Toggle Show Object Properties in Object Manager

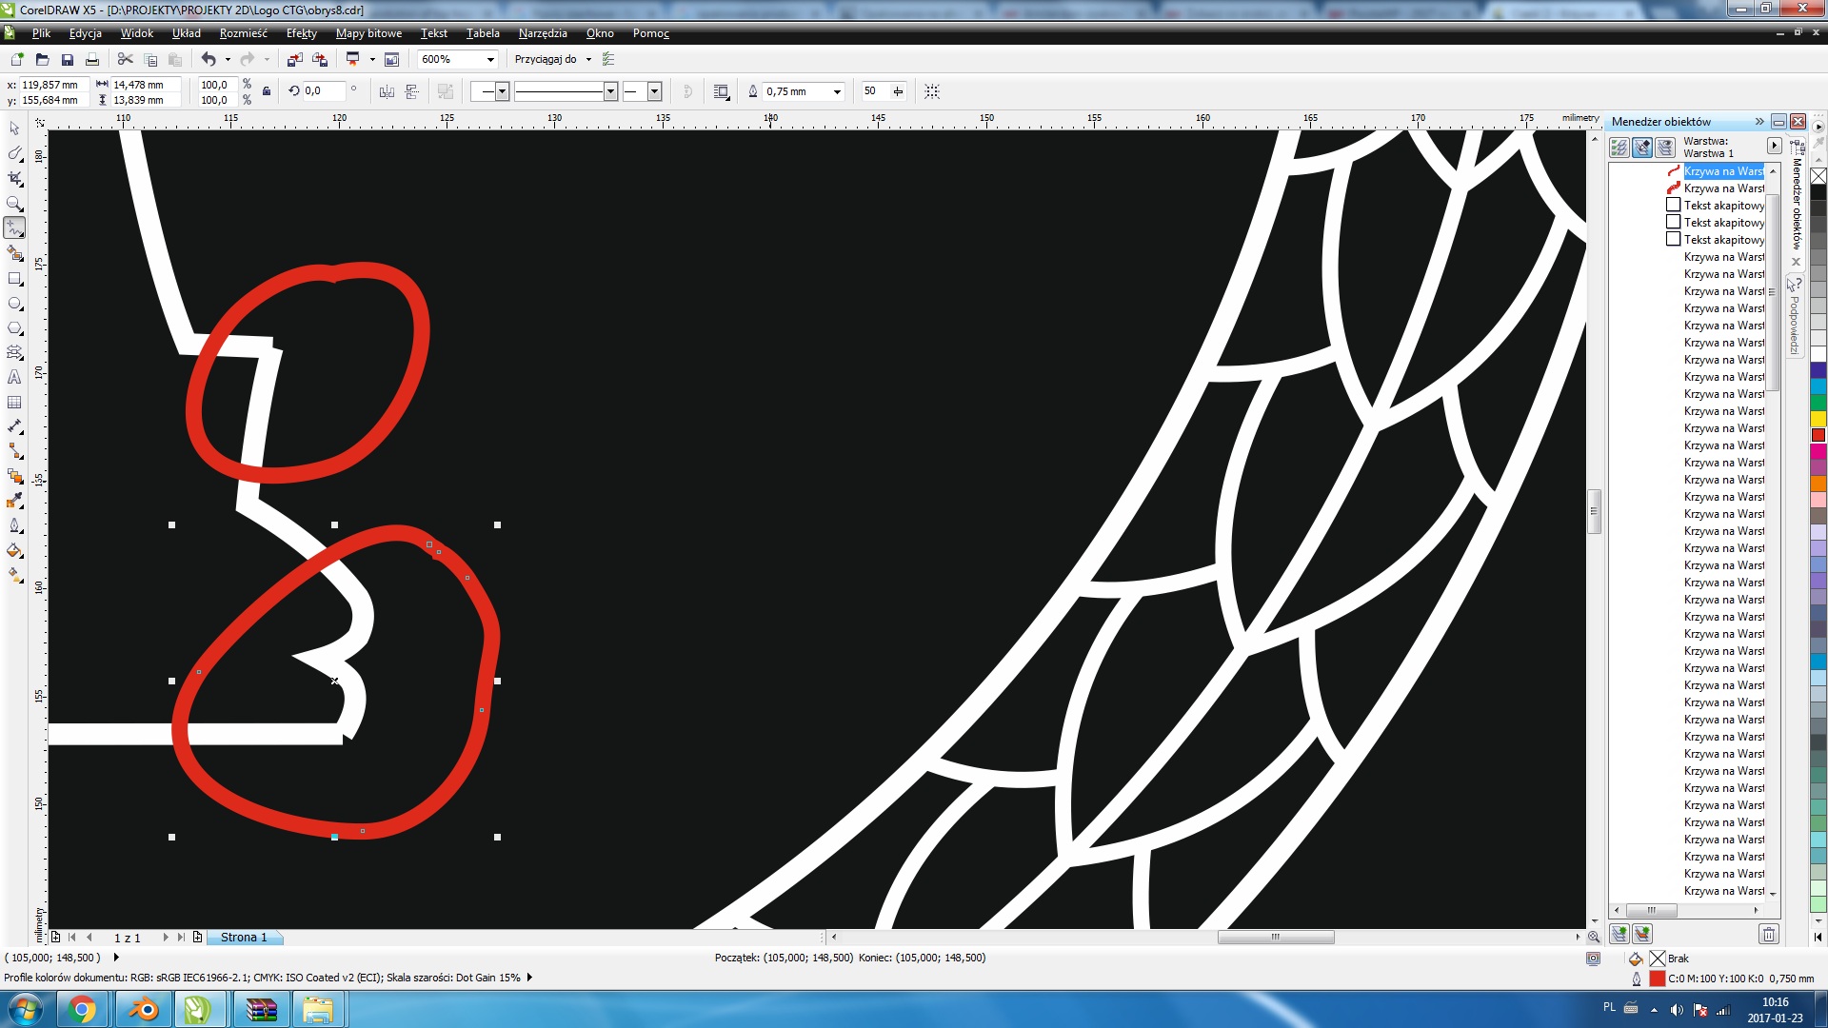click(1619, 148)
